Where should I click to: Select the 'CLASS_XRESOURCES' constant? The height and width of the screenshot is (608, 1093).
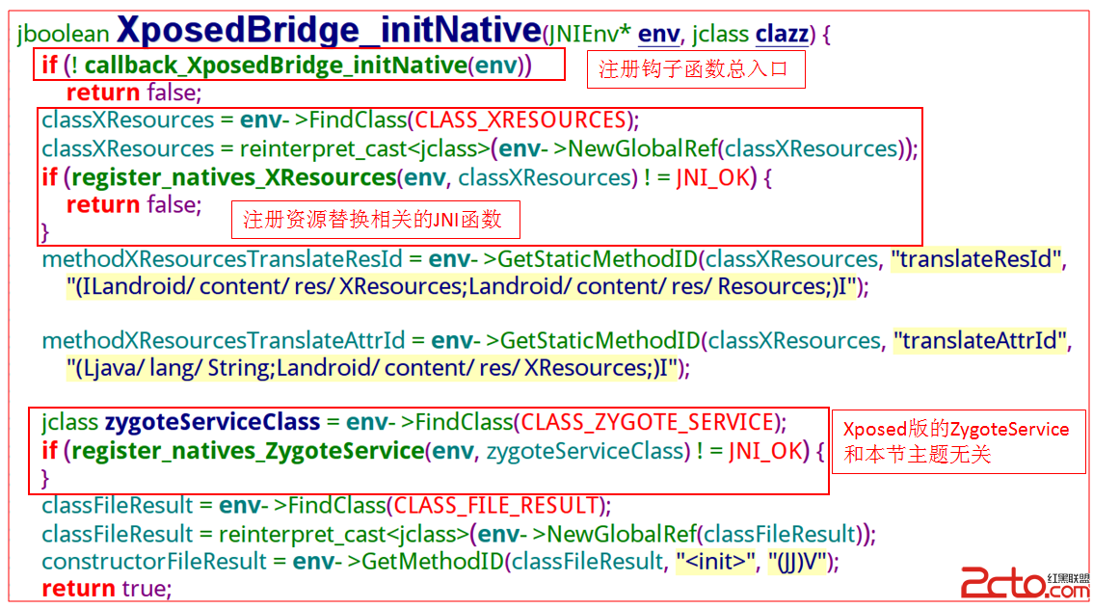(x=520, y=119)
